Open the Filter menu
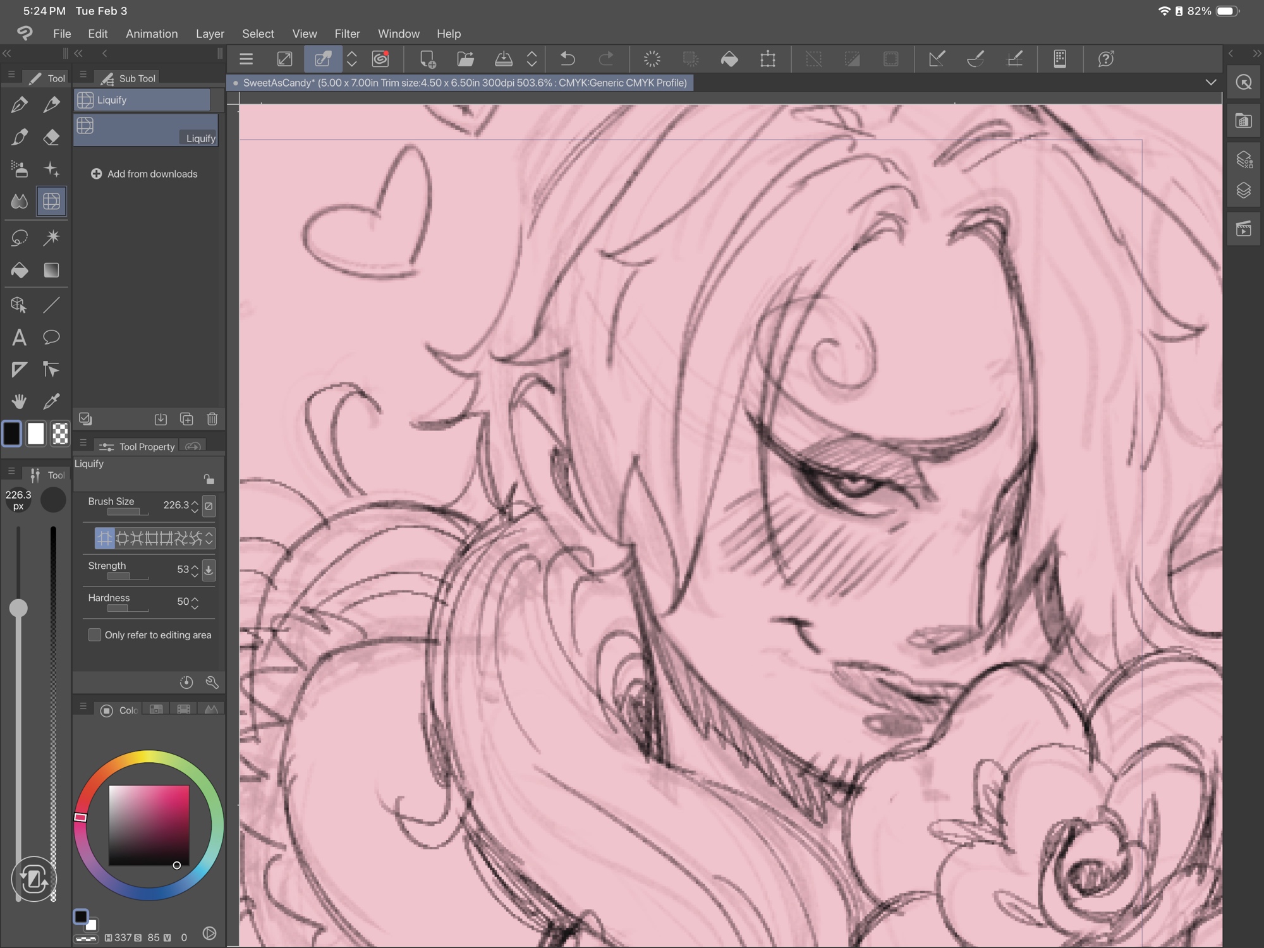Image resolution: width=1264 pixels, height=948 pixels. (x=347, y=33)
